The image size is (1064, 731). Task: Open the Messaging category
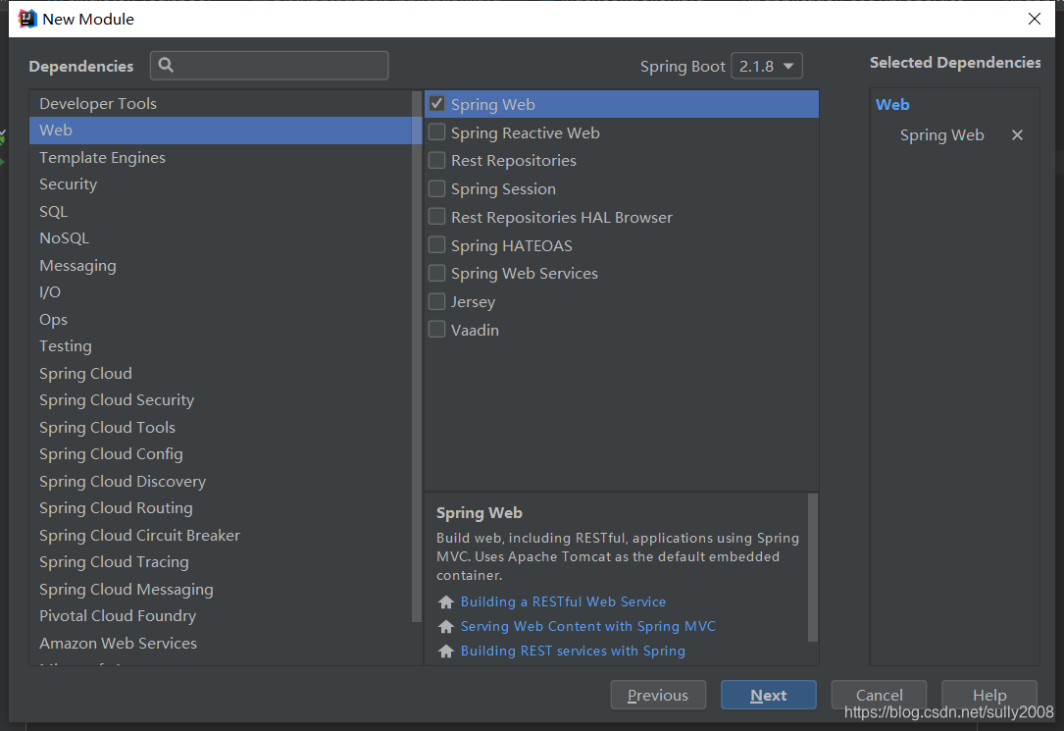point(222,265)
